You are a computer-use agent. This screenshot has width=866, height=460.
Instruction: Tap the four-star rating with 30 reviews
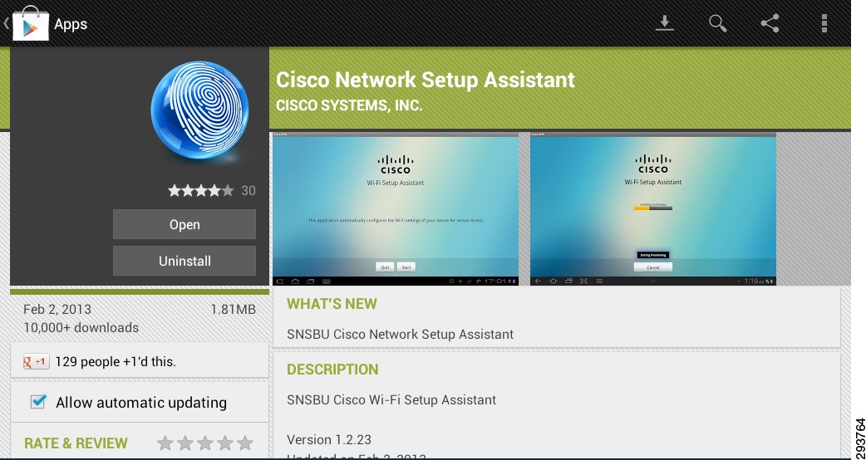(212, 191)
